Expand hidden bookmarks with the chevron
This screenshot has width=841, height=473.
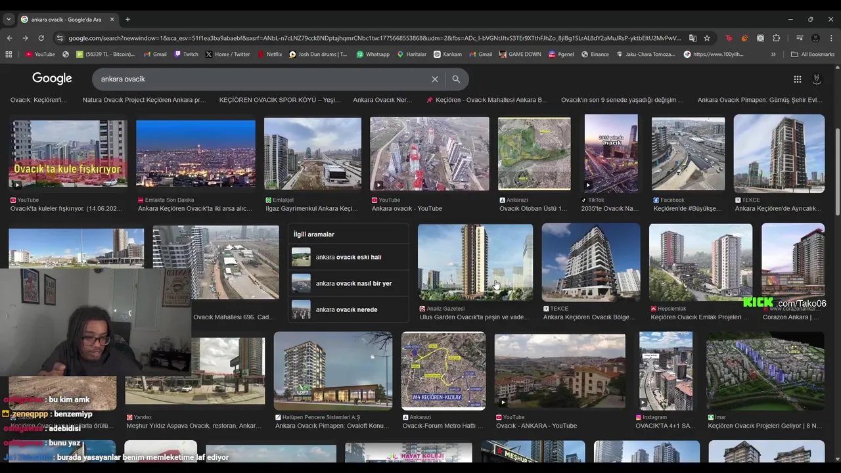pos(773,55)
